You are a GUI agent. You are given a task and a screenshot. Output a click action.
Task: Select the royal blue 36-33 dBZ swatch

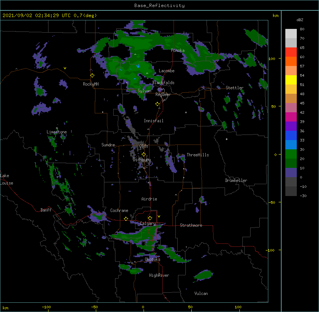pos(291,135)
